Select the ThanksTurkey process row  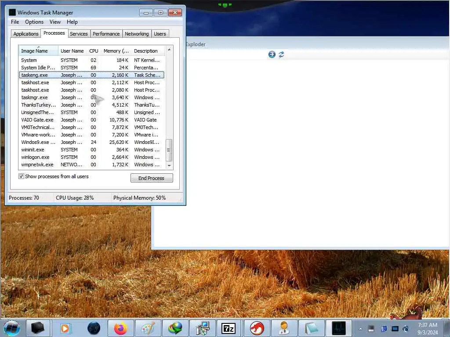[91, 105]
